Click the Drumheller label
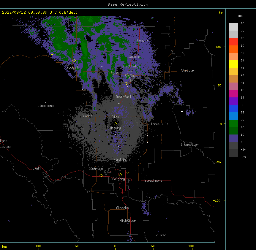Screen dimensions: 256x250 coord(189,145)
